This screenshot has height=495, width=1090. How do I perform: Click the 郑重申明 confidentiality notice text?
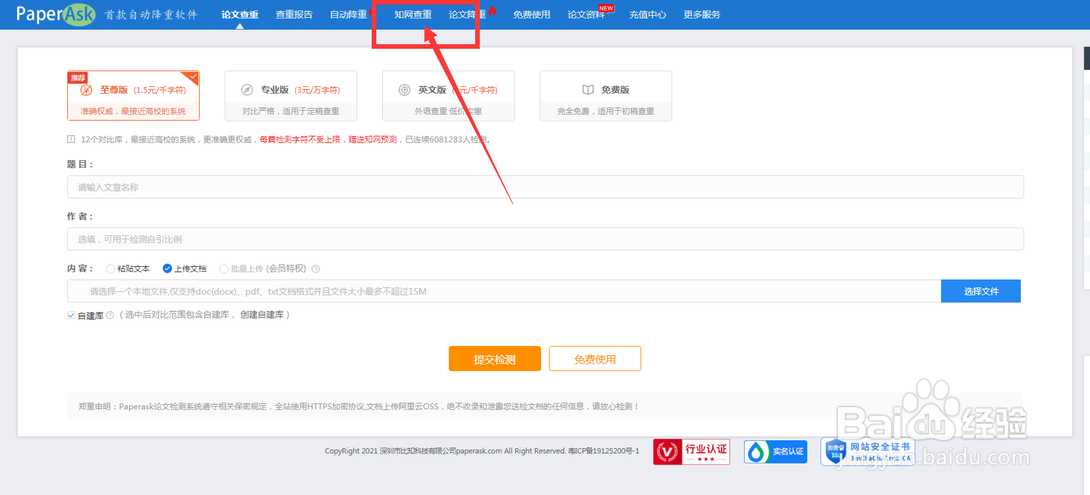tap(359, 406)
